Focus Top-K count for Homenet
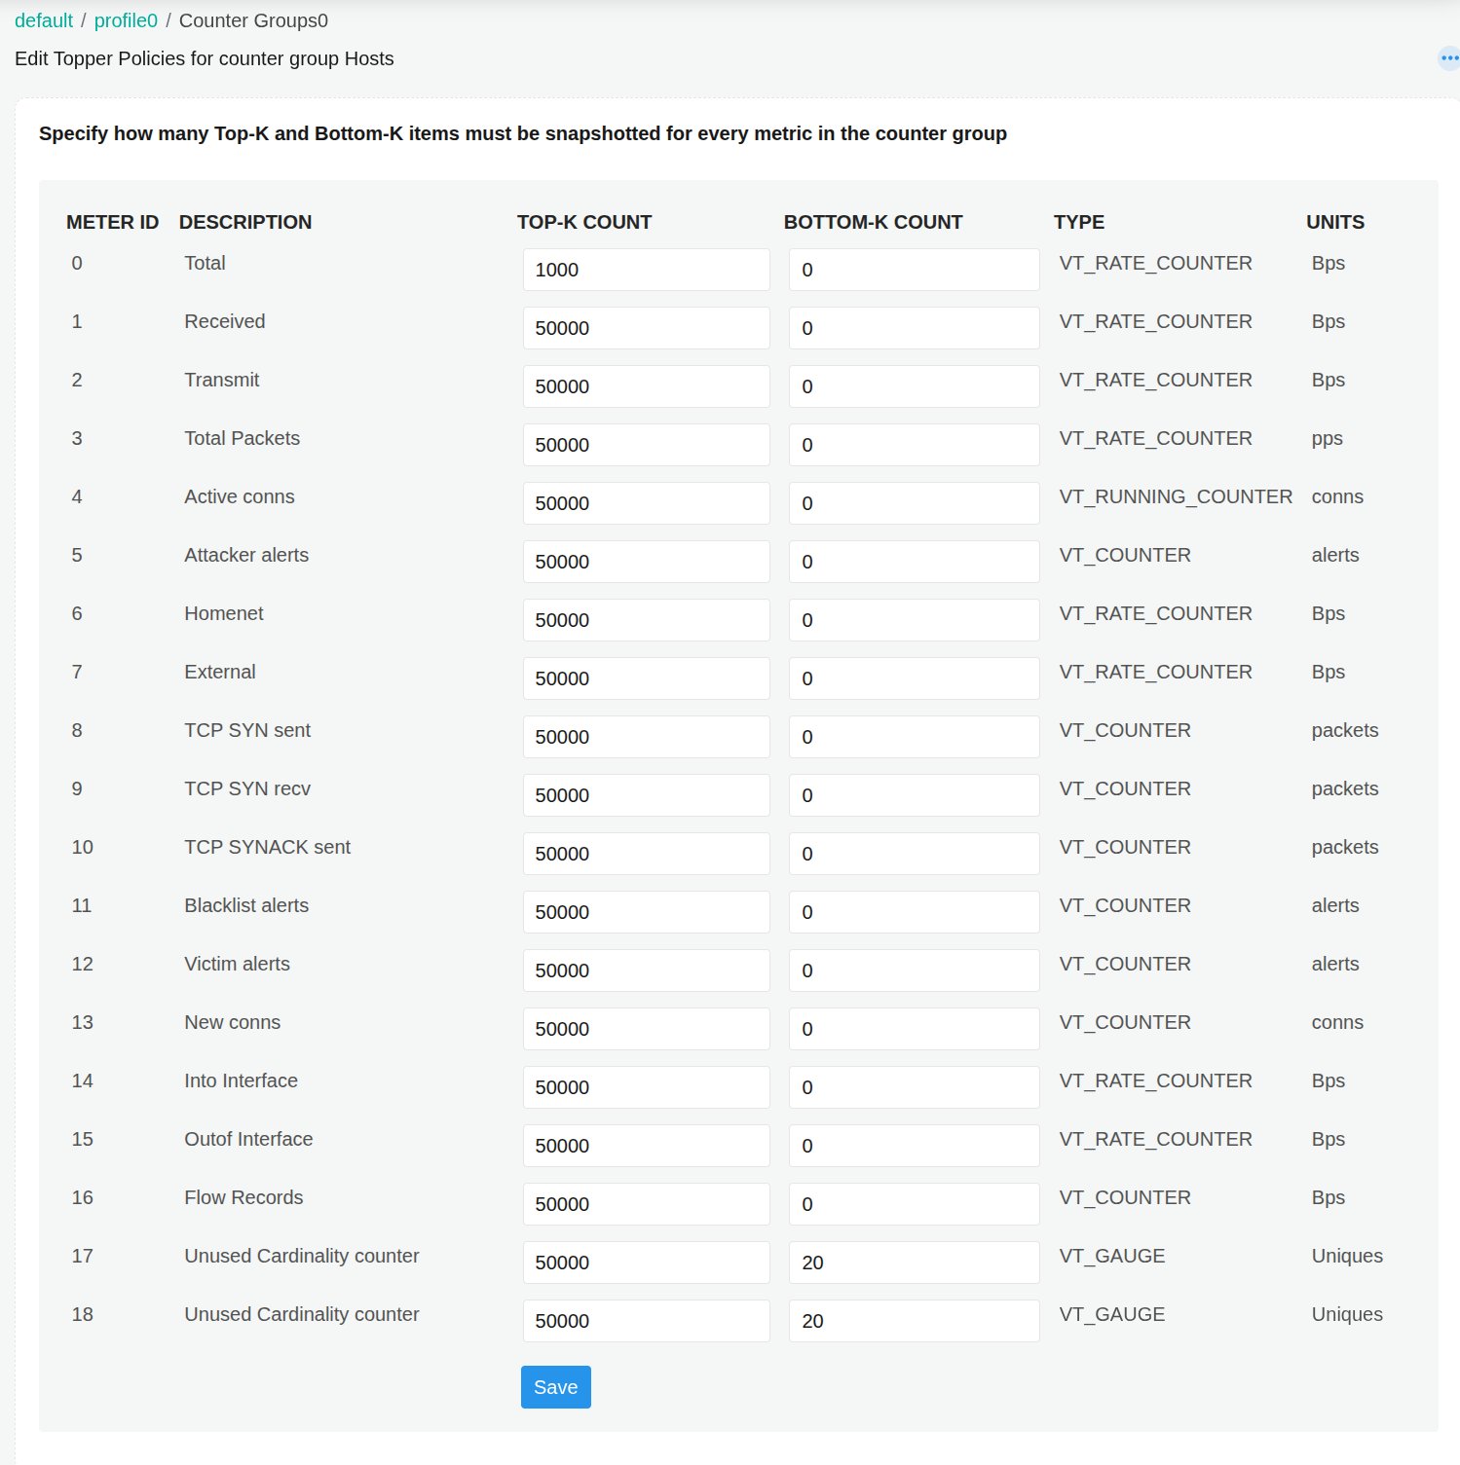The height and width of the screenshot is (1465, 1460). pos(647,620)
